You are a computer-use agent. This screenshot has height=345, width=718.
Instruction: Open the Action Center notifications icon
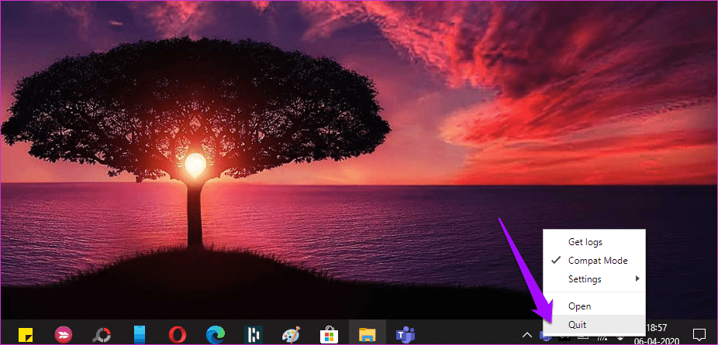tap(698, 334)
